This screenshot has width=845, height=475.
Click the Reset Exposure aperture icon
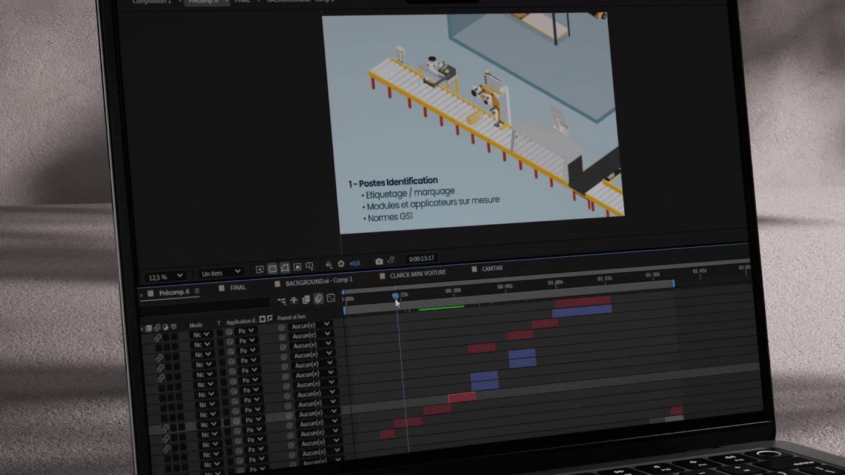(342, 262)
